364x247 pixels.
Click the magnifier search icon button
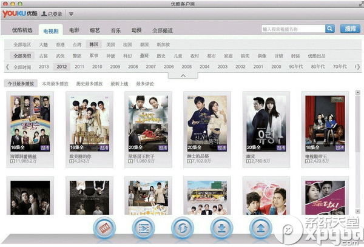[330, 29]
